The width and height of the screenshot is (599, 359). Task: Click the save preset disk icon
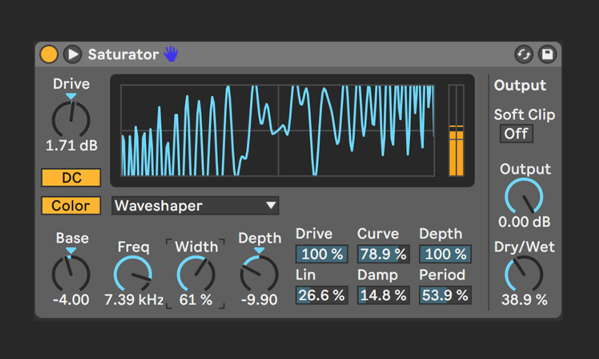pyautogui.click(x=547, y=54)
